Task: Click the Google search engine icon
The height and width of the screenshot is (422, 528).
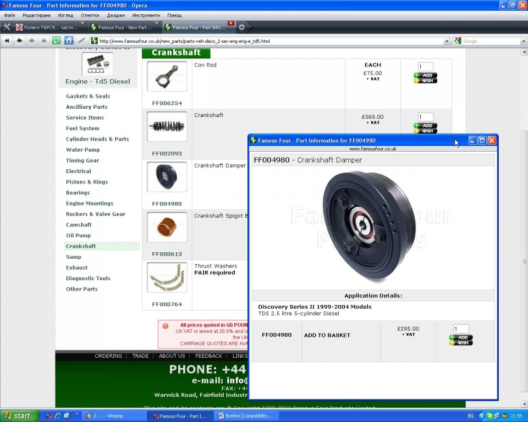Action: (457, 41)
